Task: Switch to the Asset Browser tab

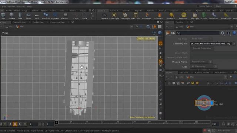Action: click(x=221, y=72)
